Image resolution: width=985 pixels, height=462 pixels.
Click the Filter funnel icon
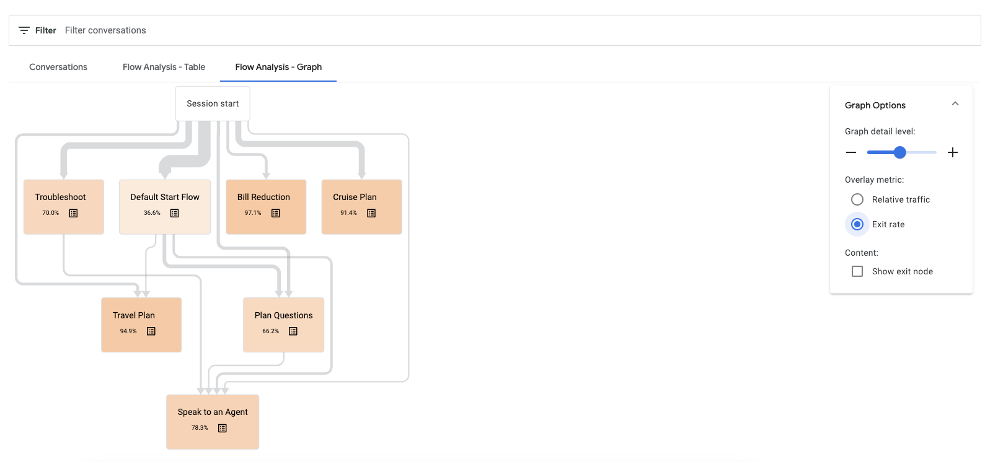pyautogui.click(x=24, y=30)
